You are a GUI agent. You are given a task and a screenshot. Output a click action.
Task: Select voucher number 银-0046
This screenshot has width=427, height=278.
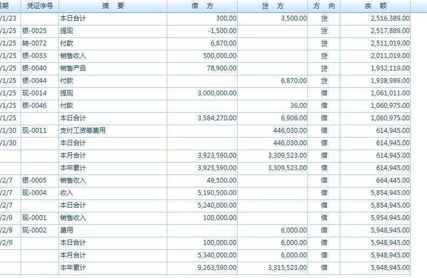point(34,106)
